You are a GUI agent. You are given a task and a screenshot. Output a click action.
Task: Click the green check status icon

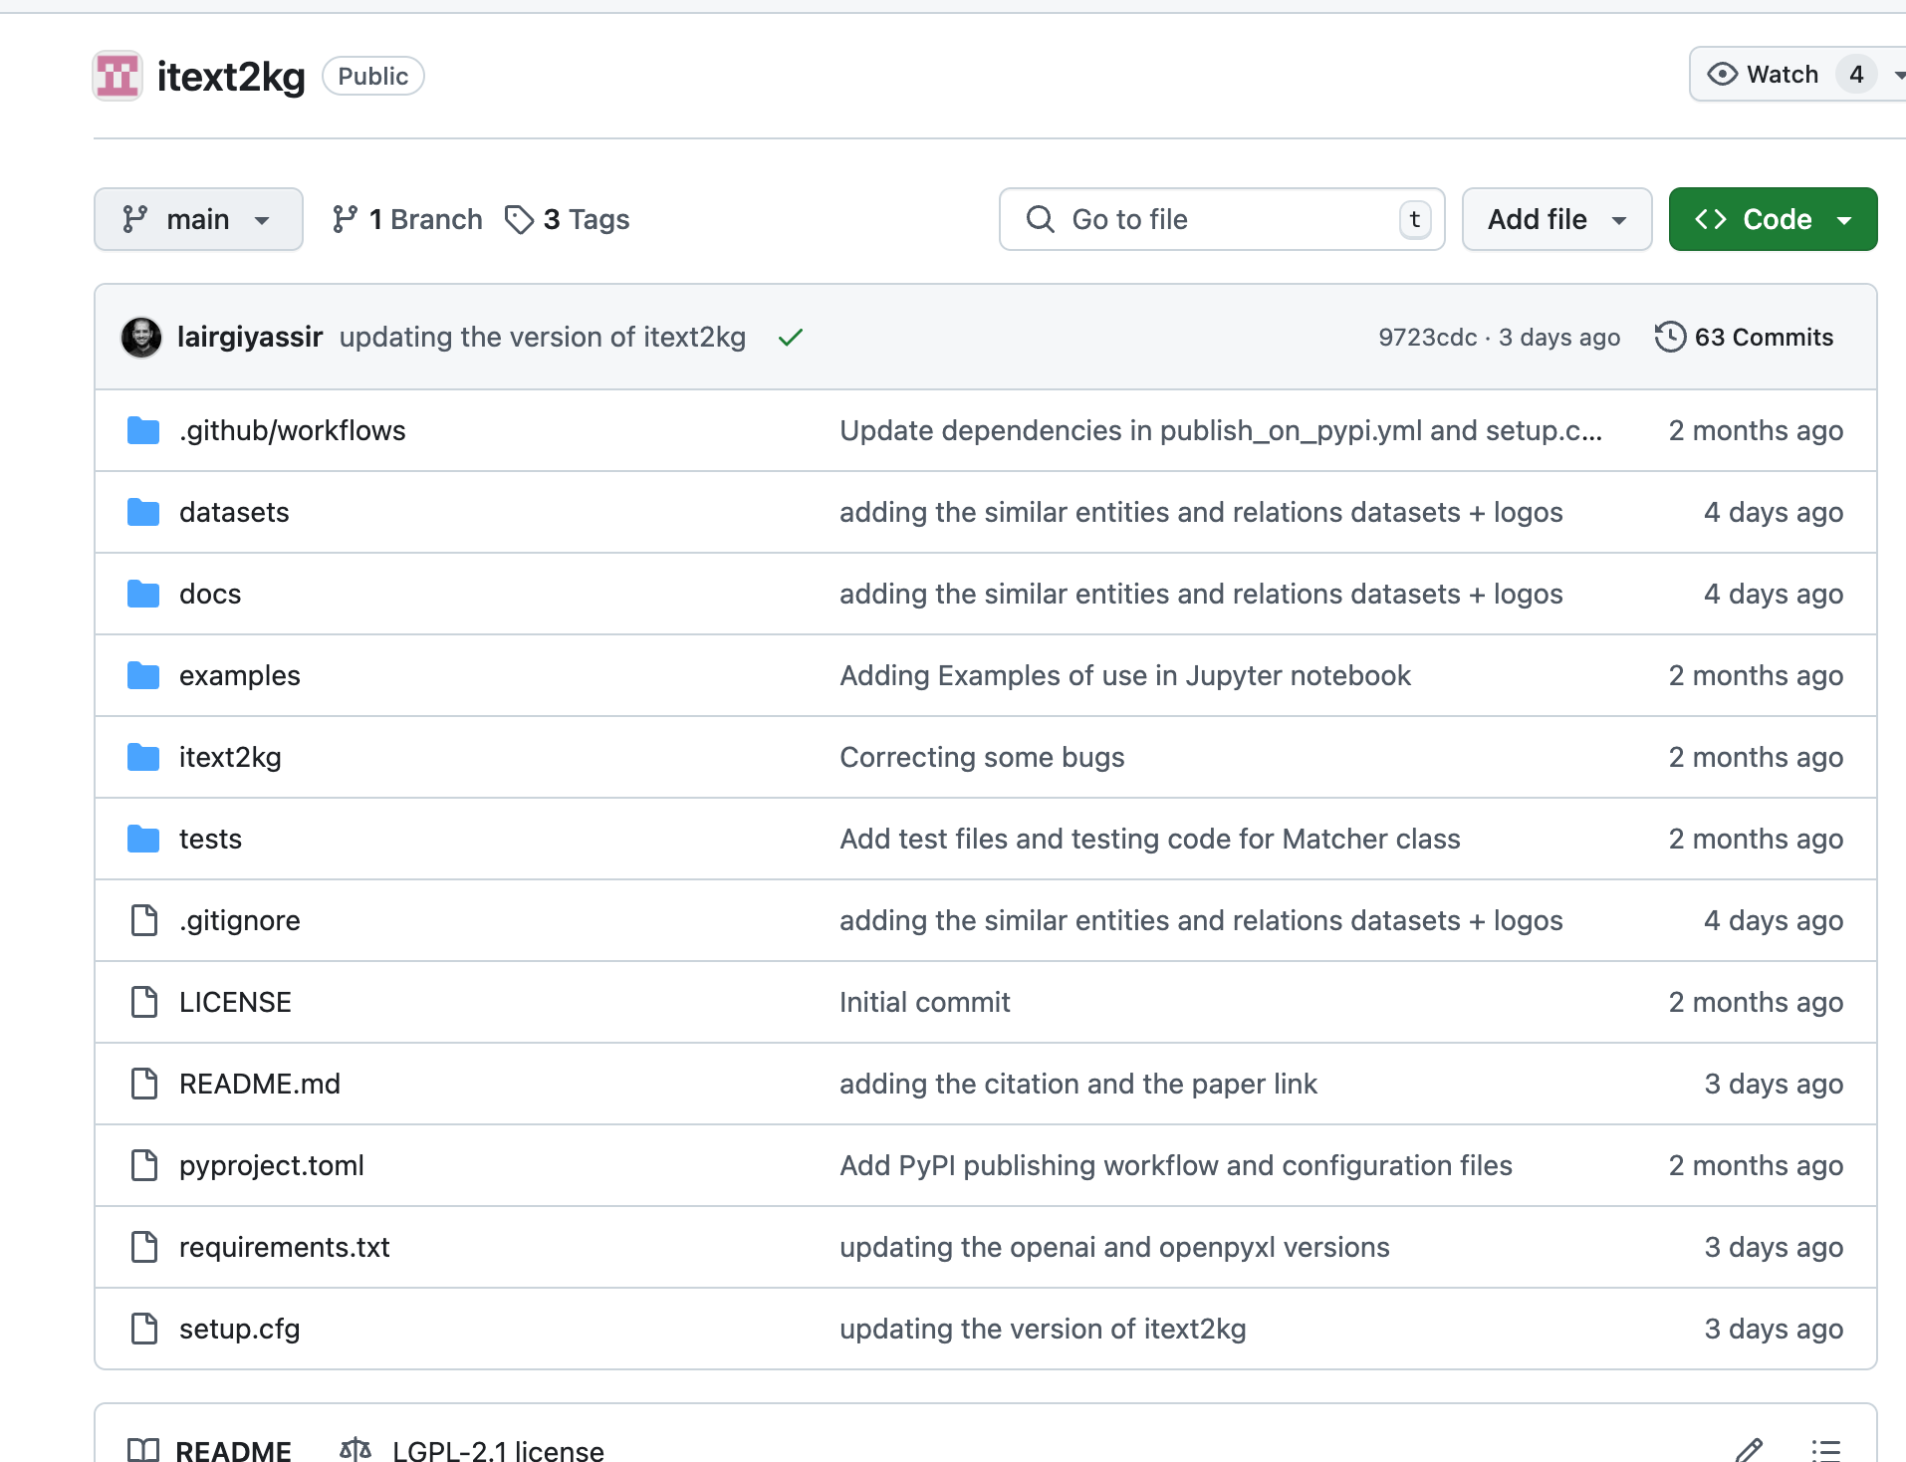791,339
